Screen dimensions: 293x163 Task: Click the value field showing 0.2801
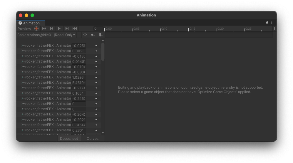[79, 130]
